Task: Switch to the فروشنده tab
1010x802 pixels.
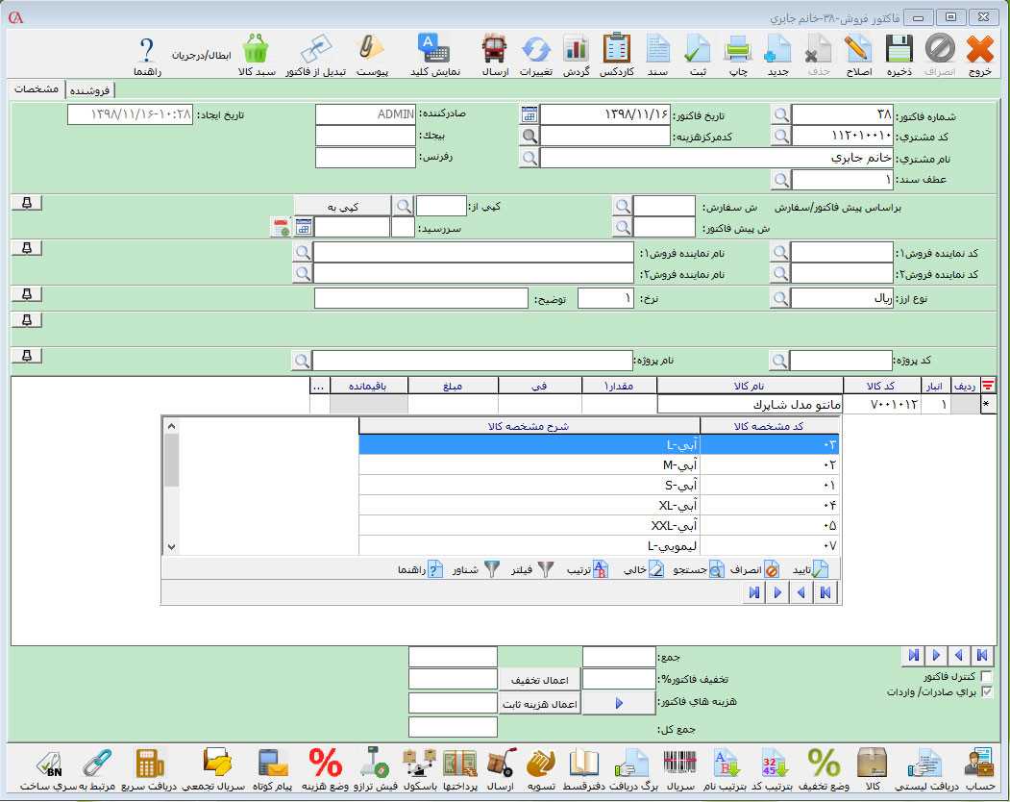Action: click(x=89, y=89)
